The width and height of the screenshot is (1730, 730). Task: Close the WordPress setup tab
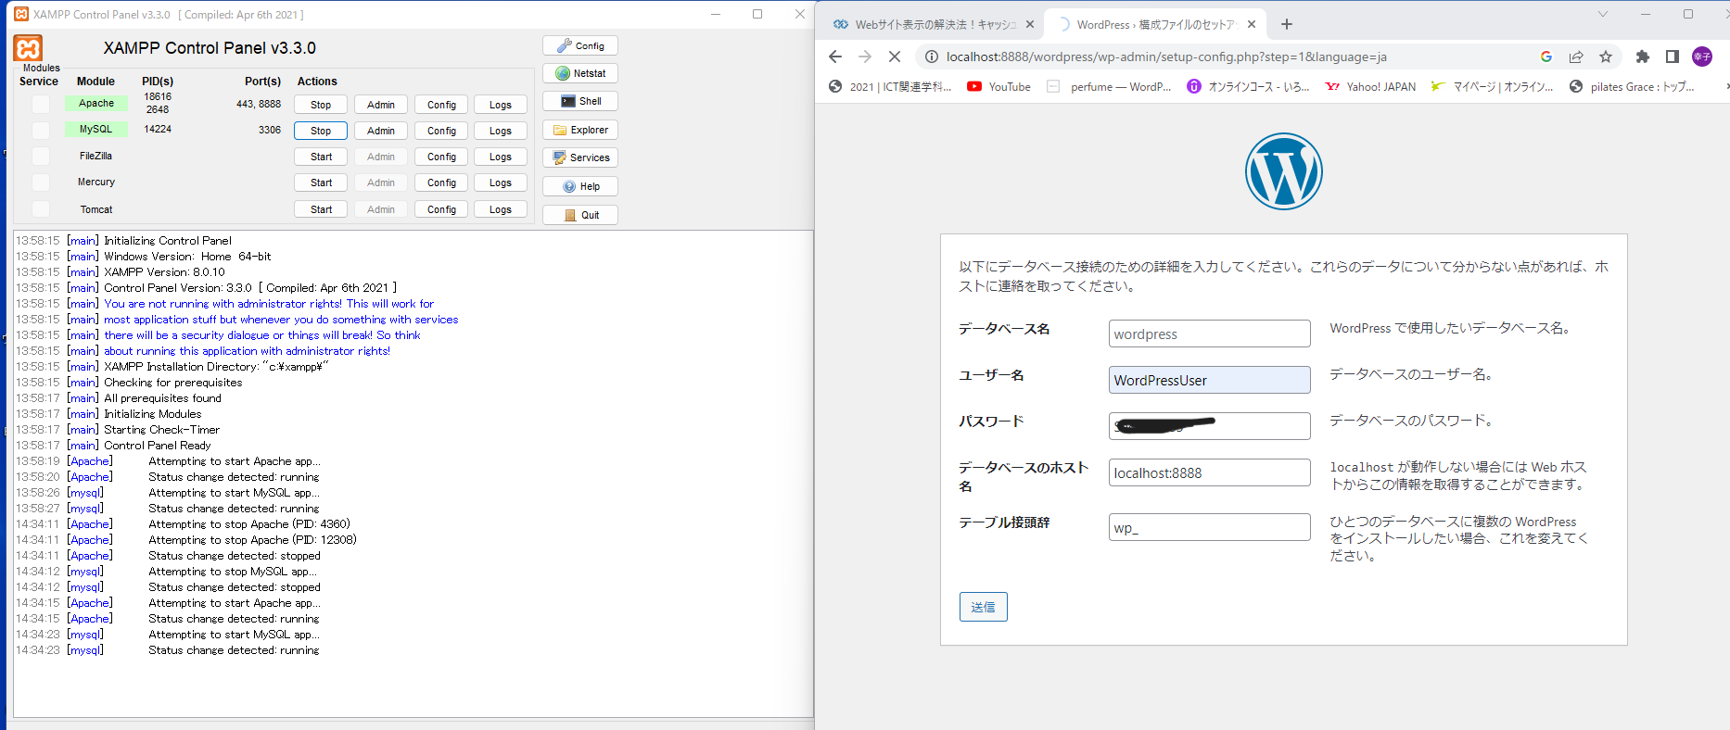point(1253,24)
